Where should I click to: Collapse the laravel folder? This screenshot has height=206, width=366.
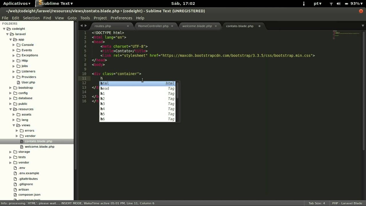[x=7, y=34]
